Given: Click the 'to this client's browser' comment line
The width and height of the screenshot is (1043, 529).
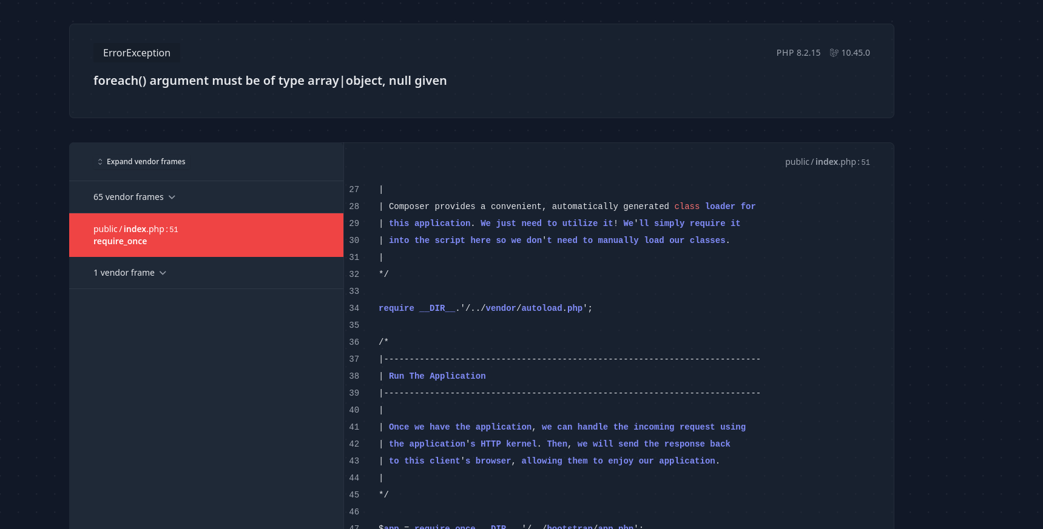Looking at the screenshot, I should 549,461.
